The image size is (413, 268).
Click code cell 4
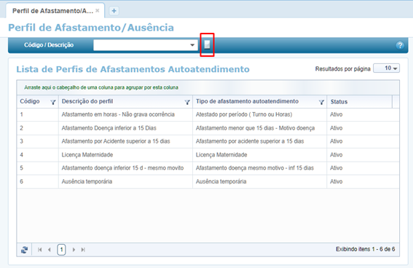[21, 155]
